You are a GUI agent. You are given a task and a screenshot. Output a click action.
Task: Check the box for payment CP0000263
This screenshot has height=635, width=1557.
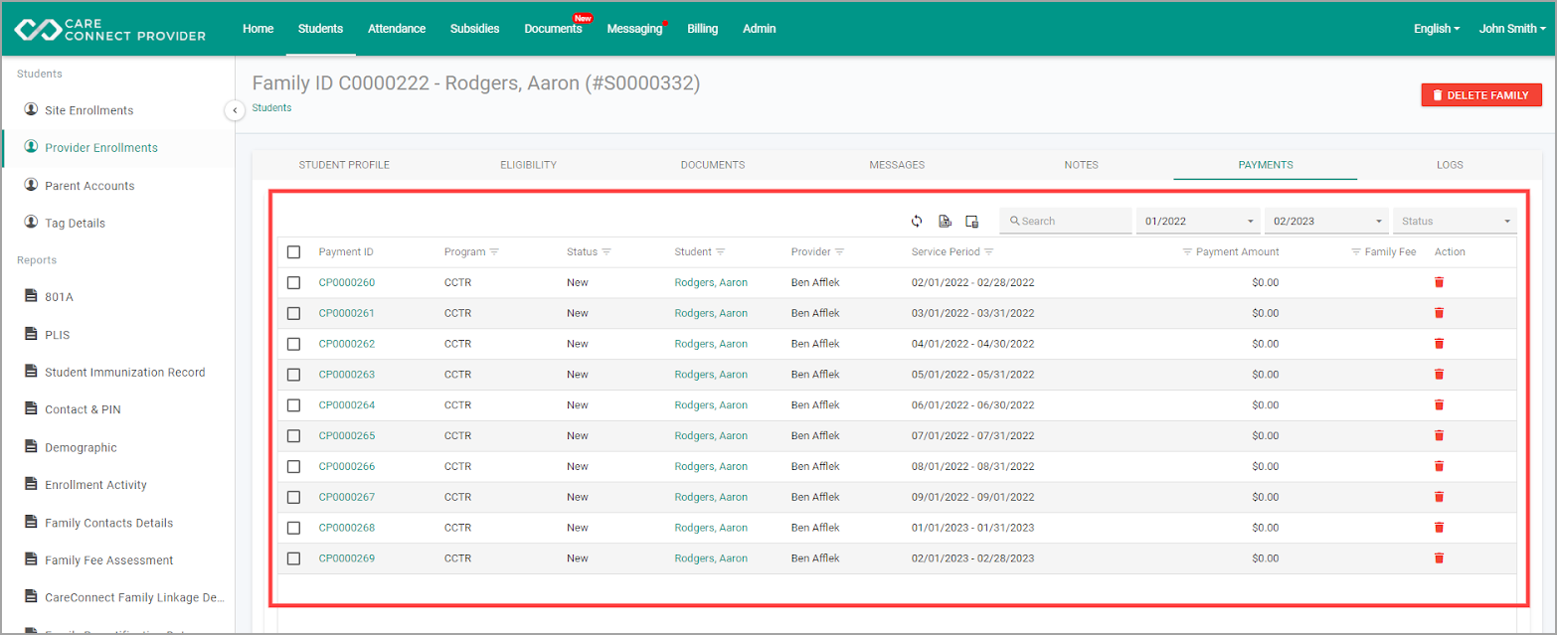coord(293,375)
